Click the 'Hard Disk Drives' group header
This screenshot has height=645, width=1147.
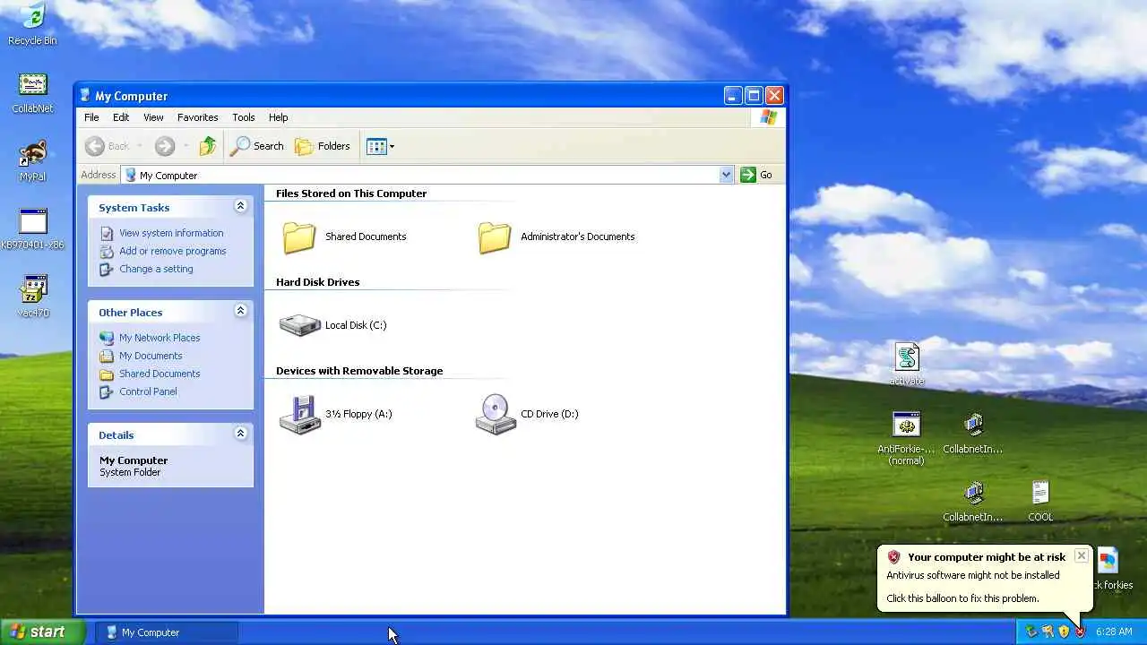click(x=317, y=282)
